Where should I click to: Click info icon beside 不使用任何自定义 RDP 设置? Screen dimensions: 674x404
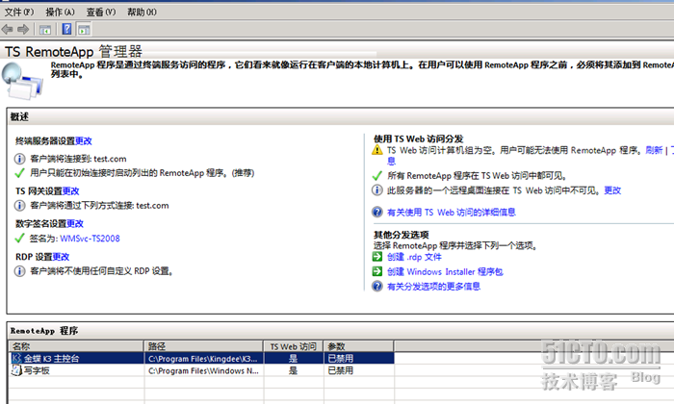(x=19, y=271)
